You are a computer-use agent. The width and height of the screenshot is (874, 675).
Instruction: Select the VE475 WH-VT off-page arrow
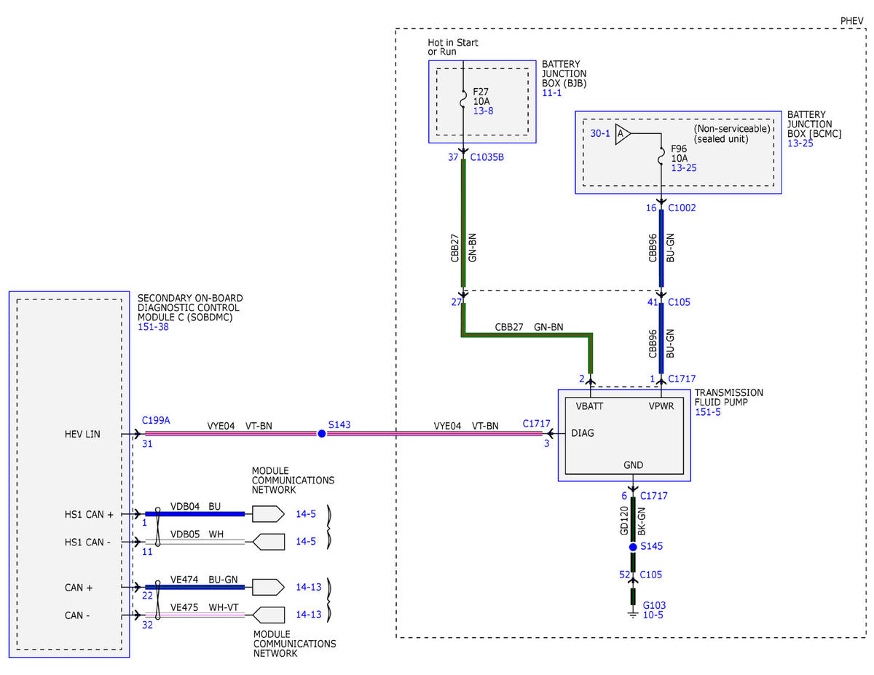tap(268, 615)
